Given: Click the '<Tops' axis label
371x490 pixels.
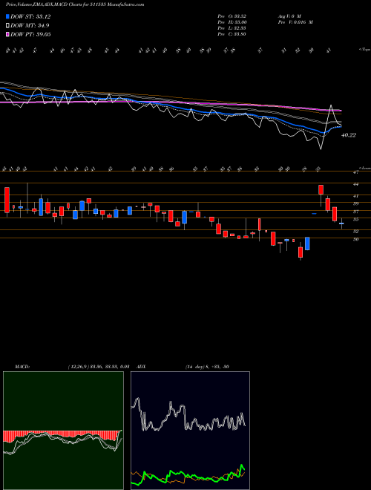Looking at the screenshot, I should tap(364, 50).
